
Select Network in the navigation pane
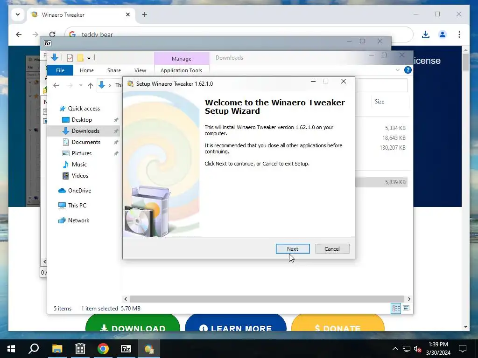(x=78, y=220)
